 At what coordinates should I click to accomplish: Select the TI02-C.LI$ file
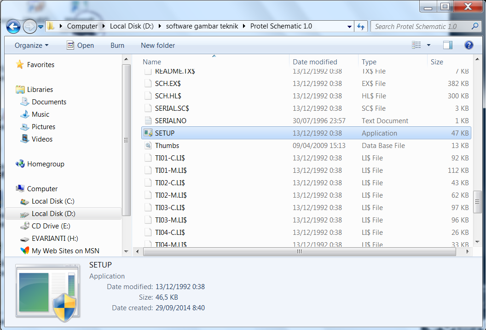tap(306, 182)
